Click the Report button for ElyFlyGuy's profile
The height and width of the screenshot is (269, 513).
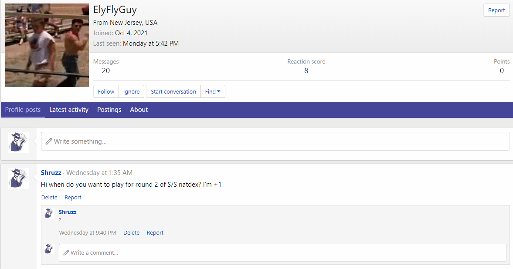pyautogui.click(x=496, y=10)
